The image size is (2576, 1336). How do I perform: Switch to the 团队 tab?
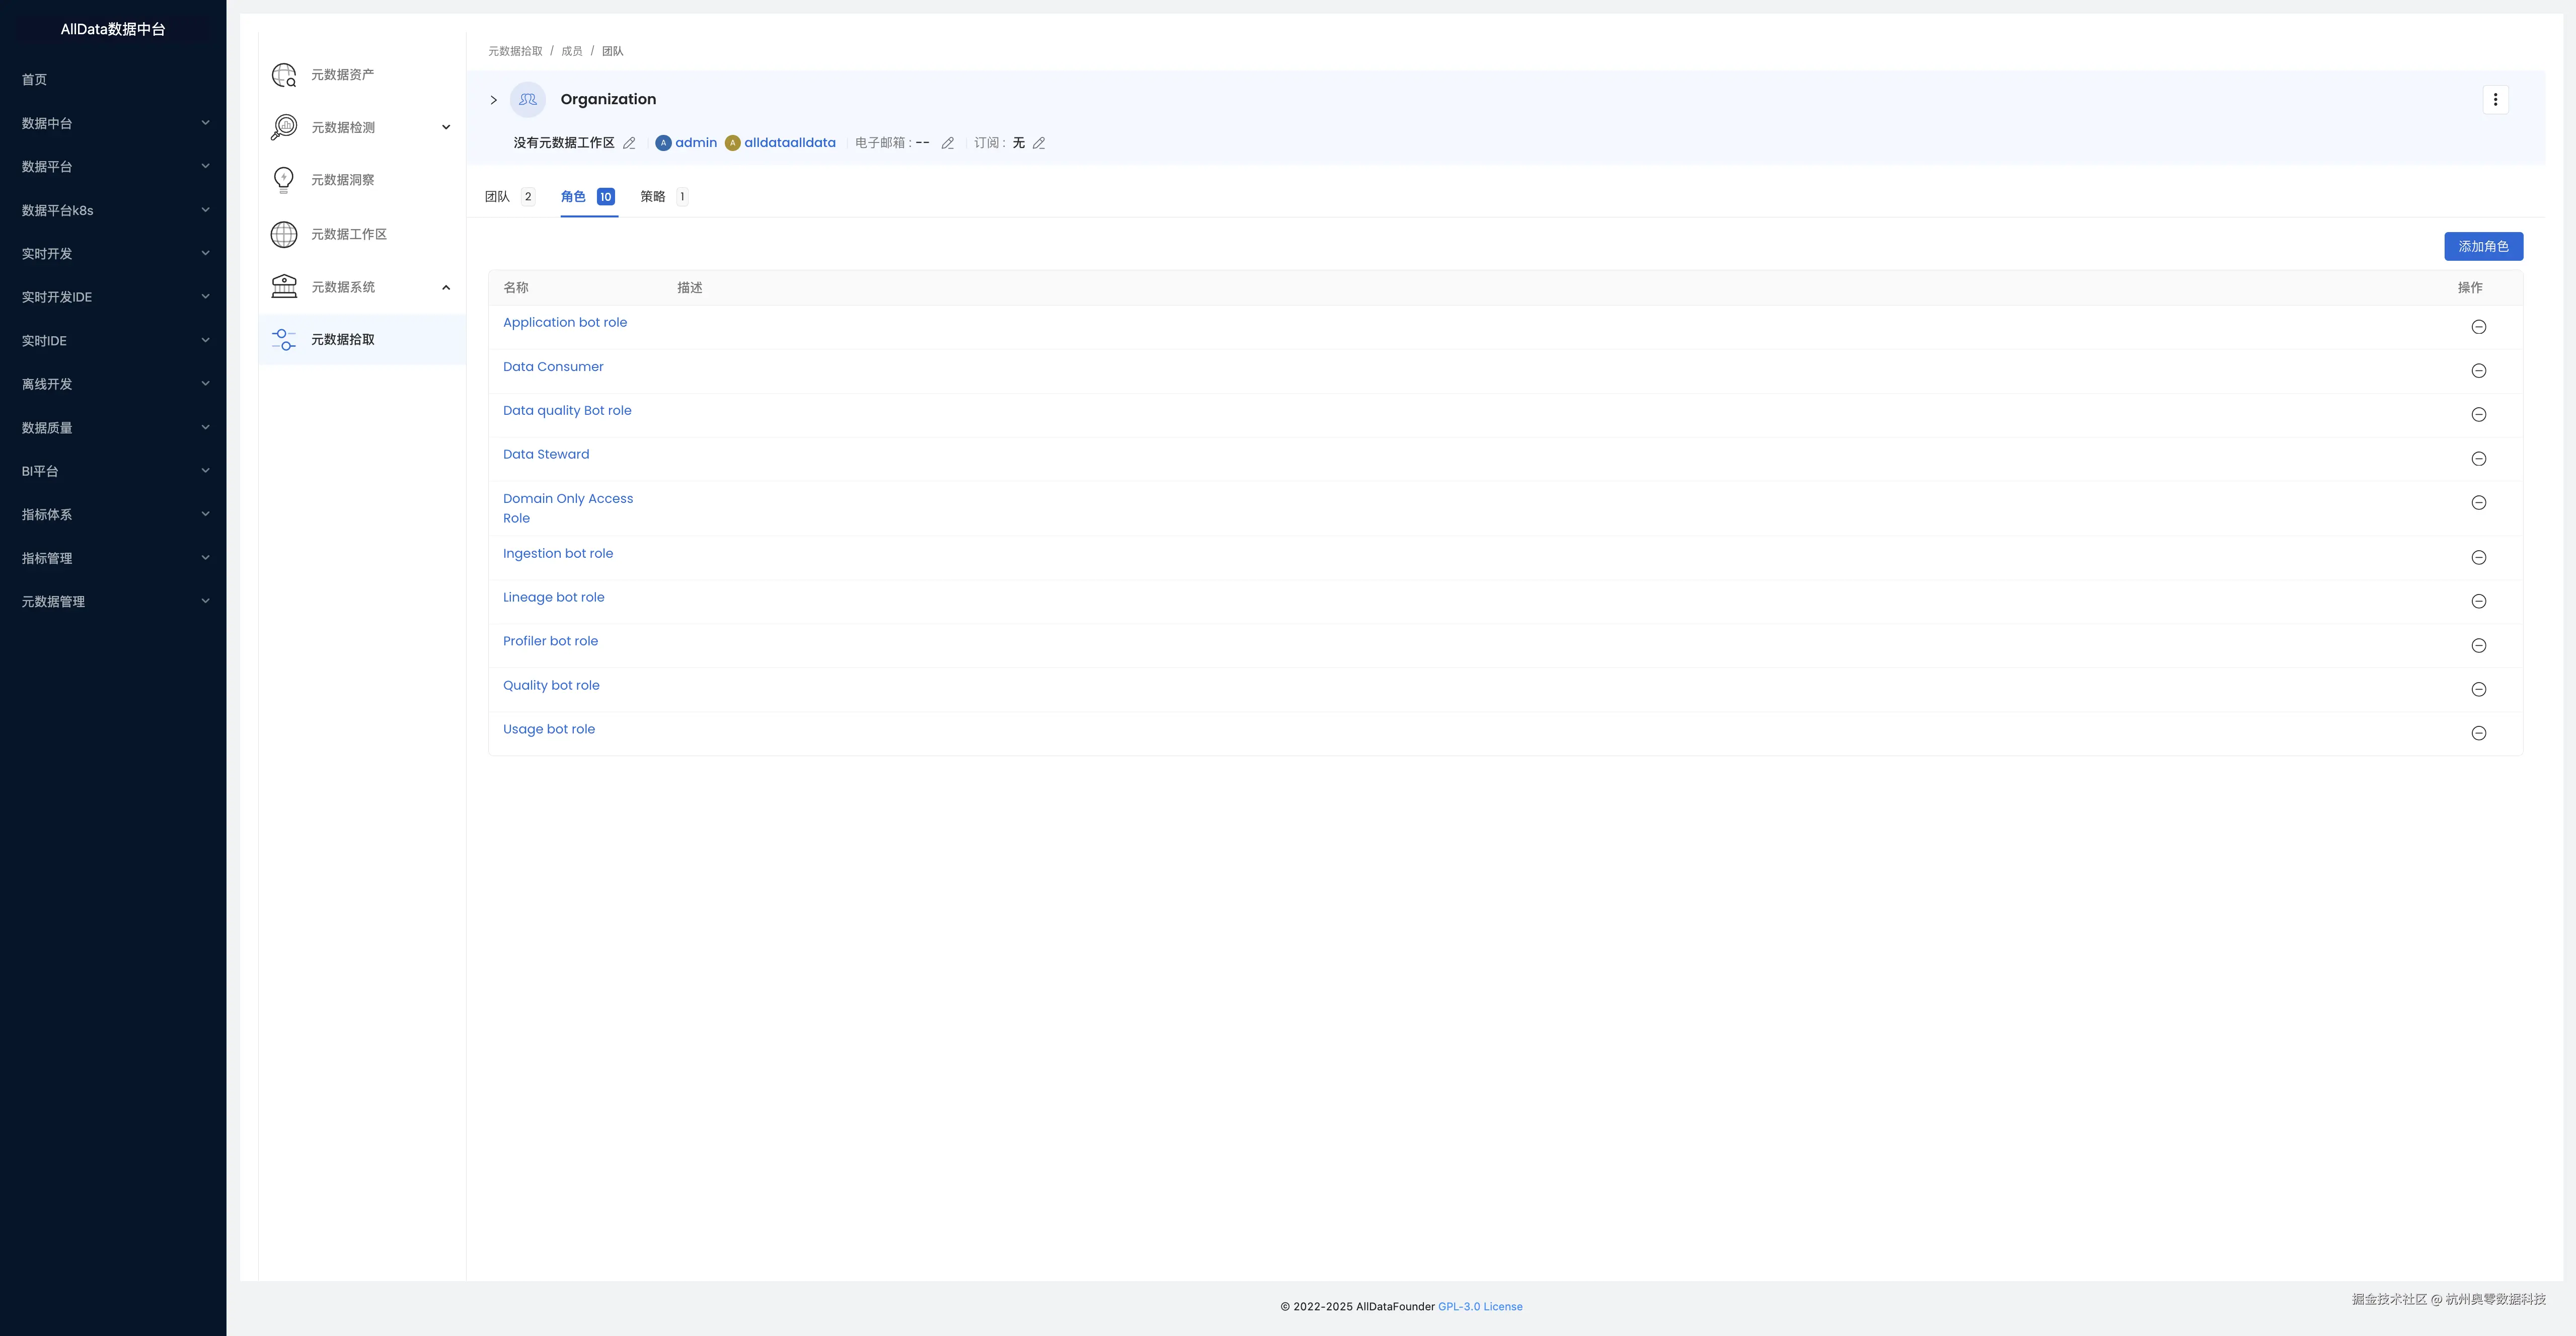pos(508,197)
